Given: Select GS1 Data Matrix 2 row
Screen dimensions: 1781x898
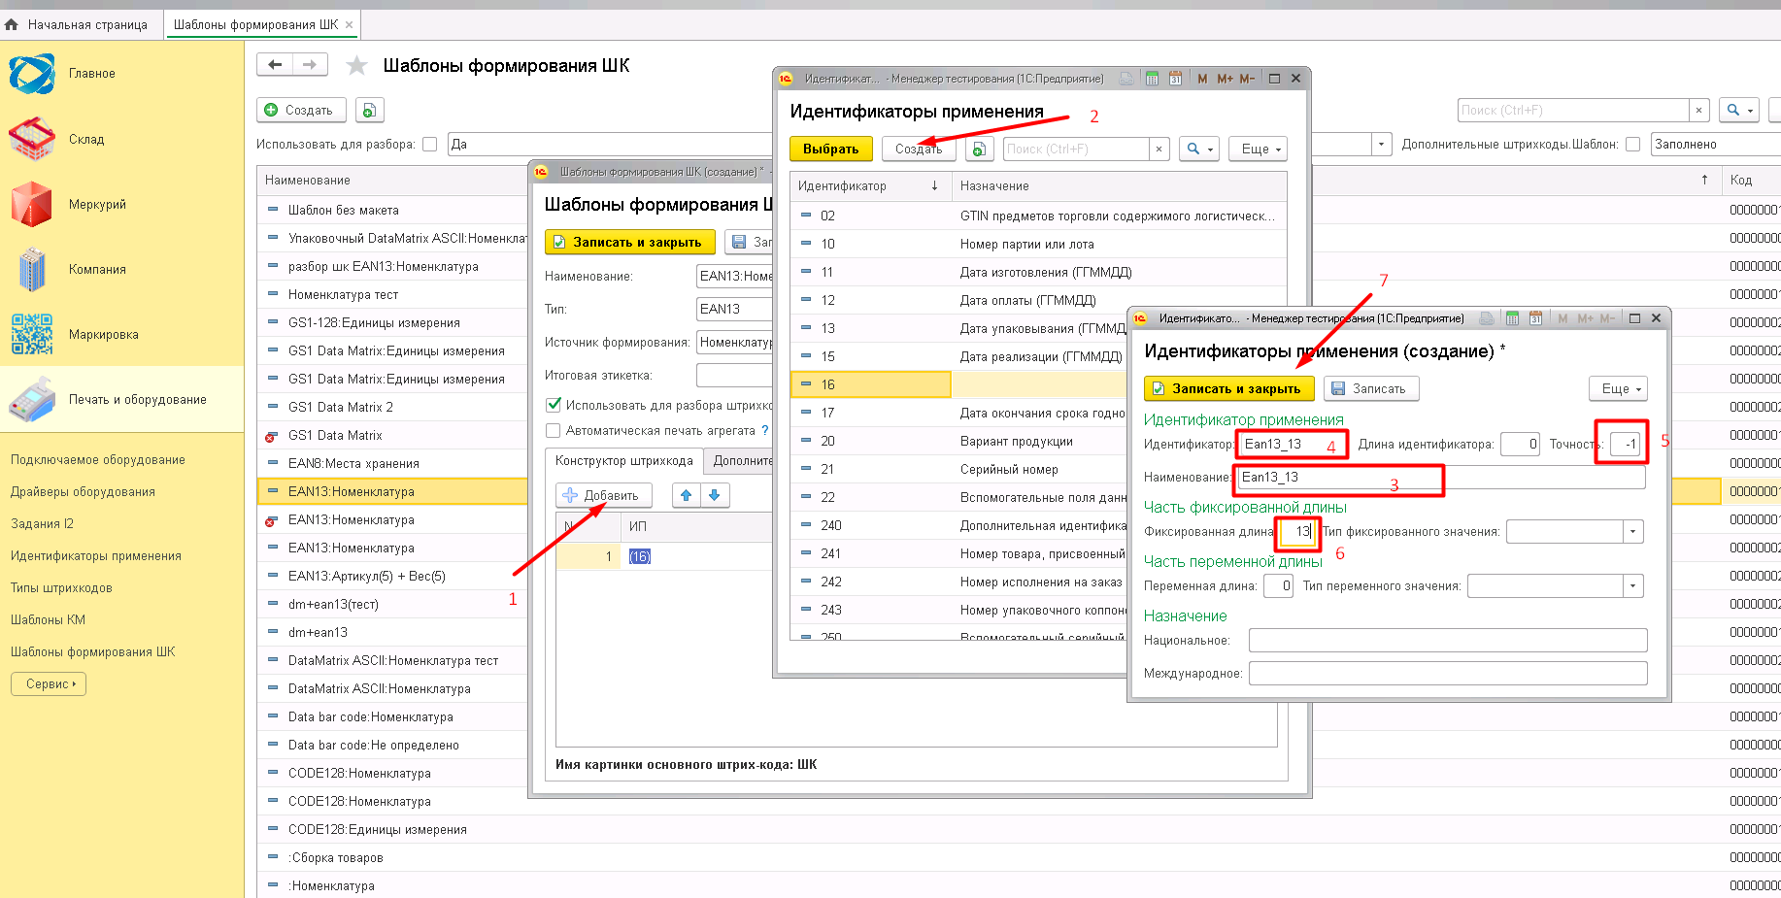Looking at the screenshot, I should point(341,407).
